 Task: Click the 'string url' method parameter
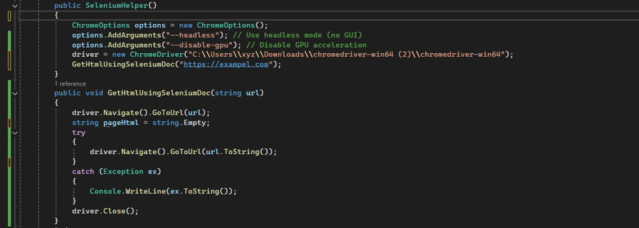click(237, 93)
